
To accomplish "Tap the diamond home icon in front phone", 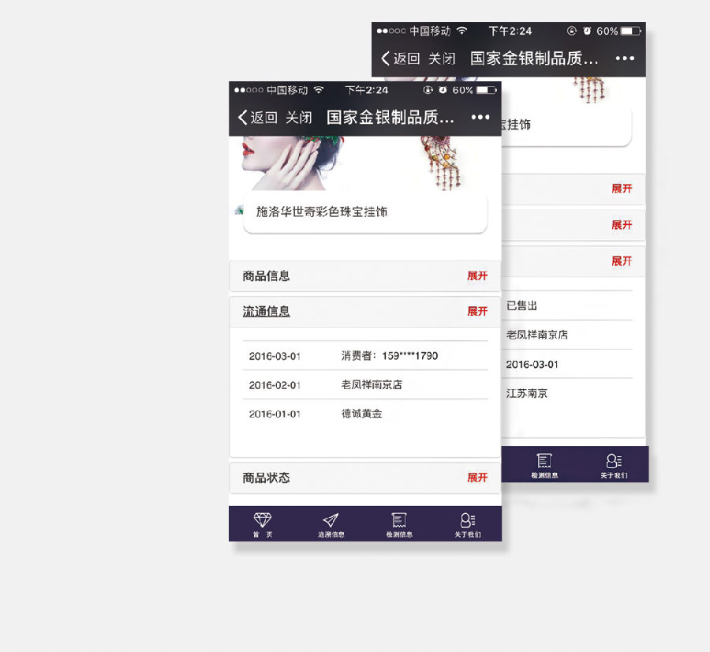I will click(x=262, y=521).
